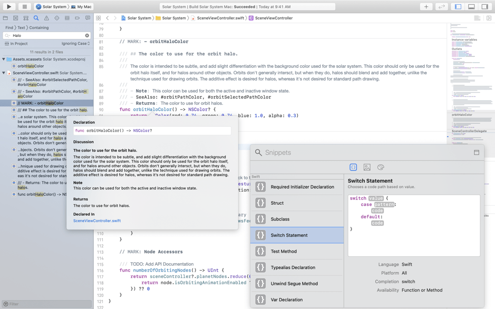Open the Report navigator speech-bubble icon
Viewport: 495px width, 309px height.
(88, 17)
